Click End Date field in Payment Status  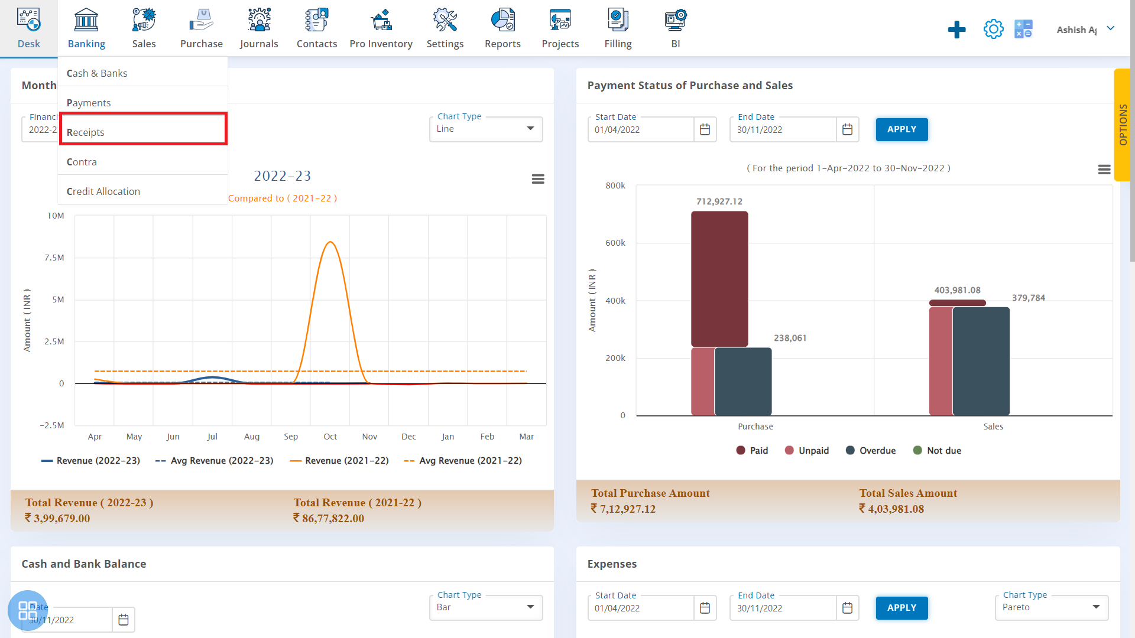pyautogui.click(x=783, y=129)
